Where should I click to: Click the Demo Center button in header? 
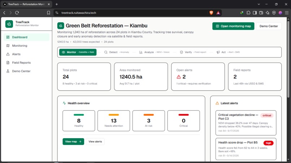[x=269, y=26]
